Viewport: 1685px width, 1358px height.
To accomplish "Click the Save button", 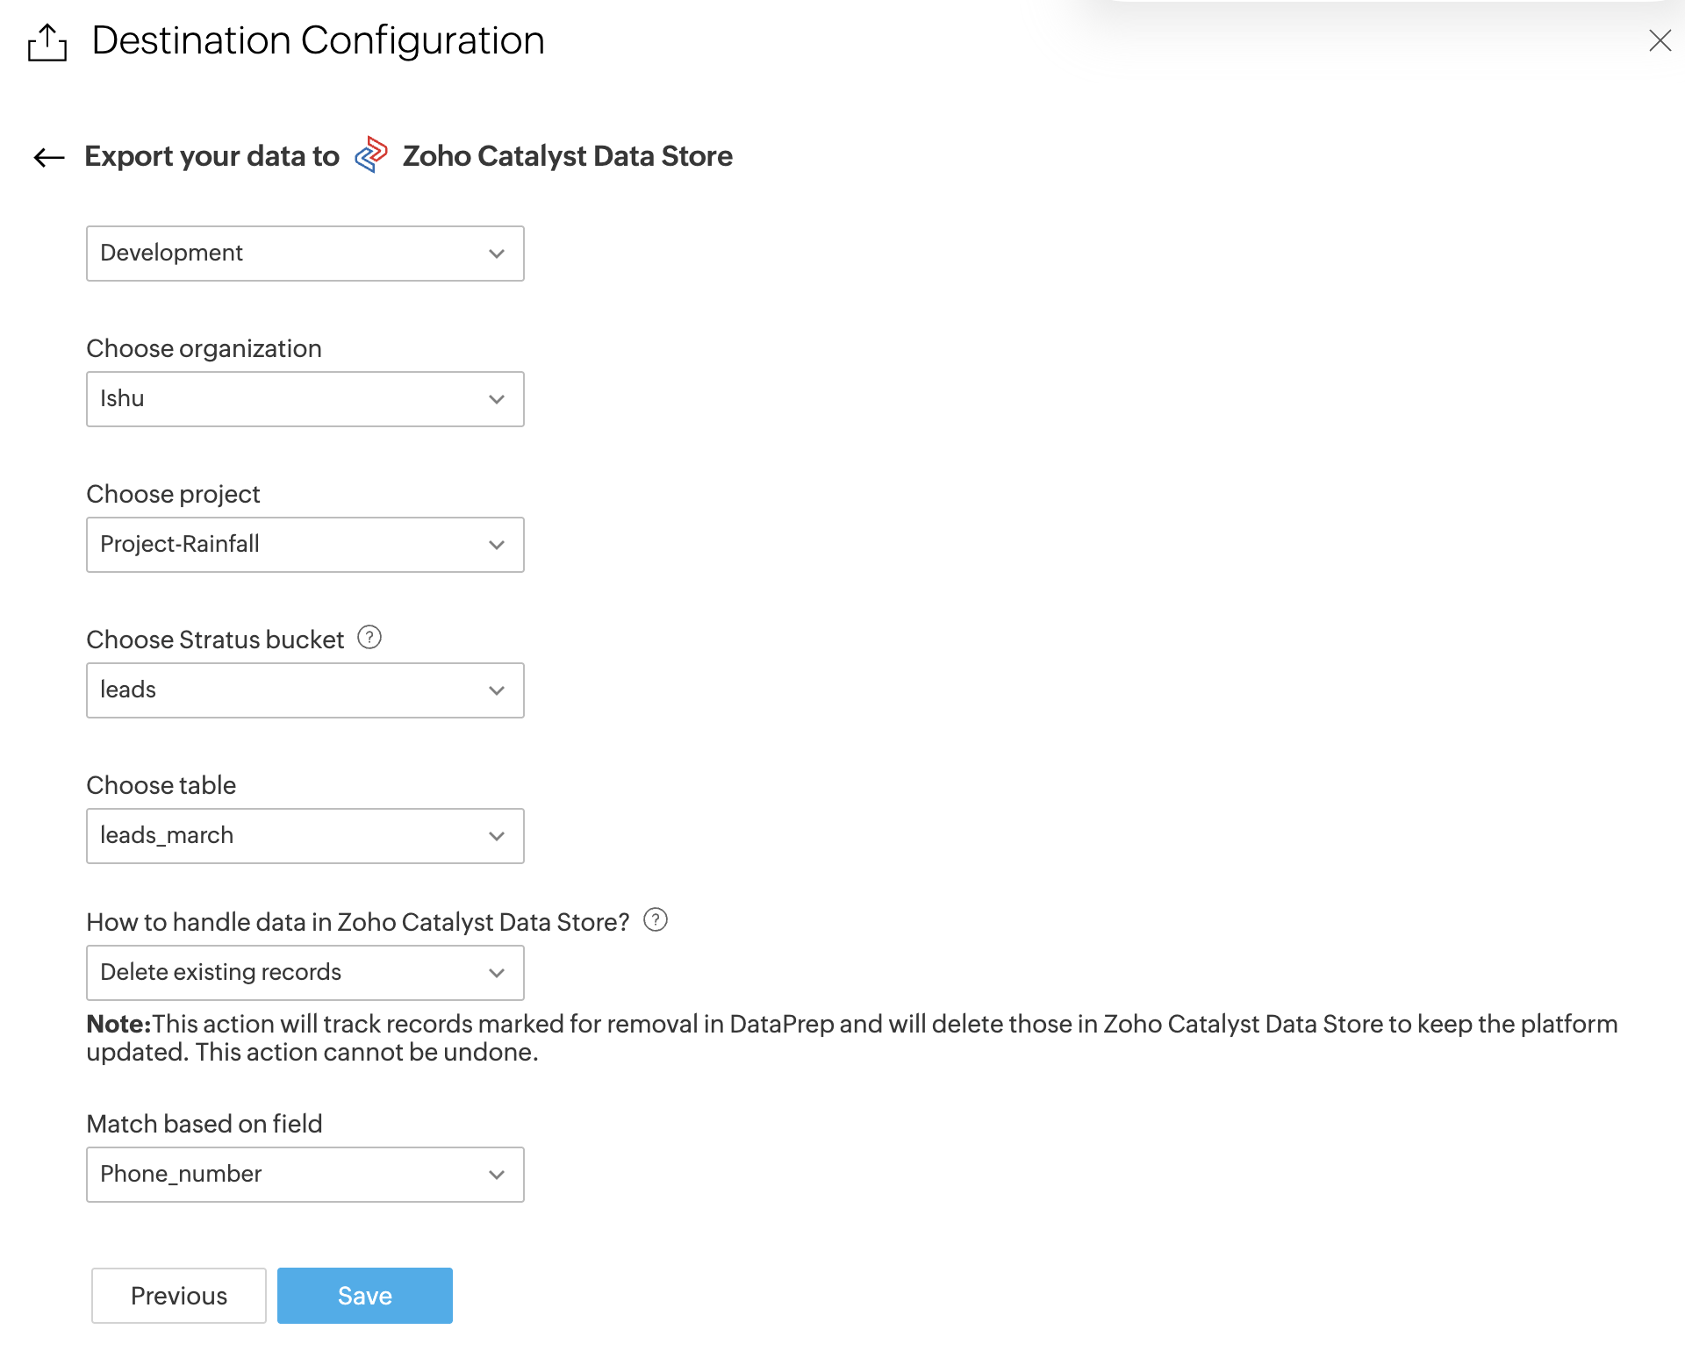I will point(364,1296).
